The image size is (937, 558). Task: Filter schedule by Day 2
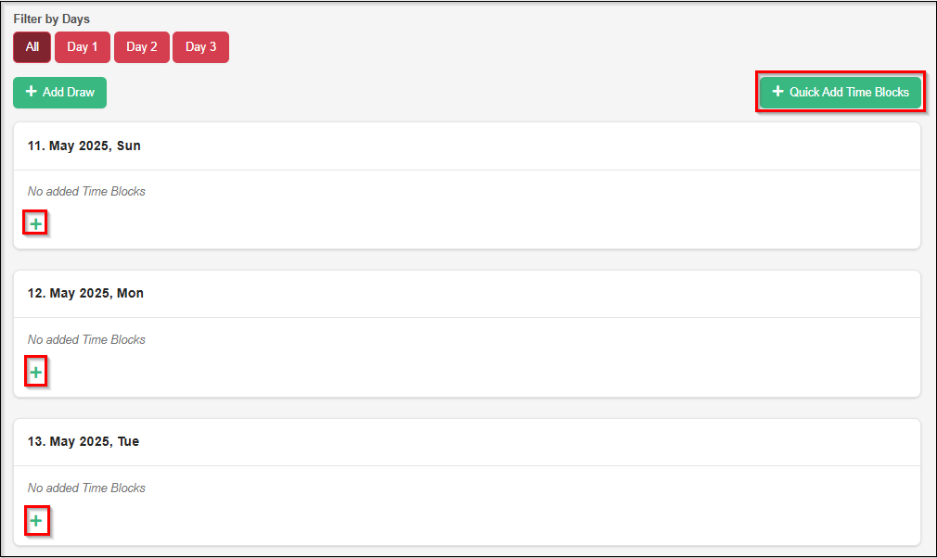coord(142,47)
